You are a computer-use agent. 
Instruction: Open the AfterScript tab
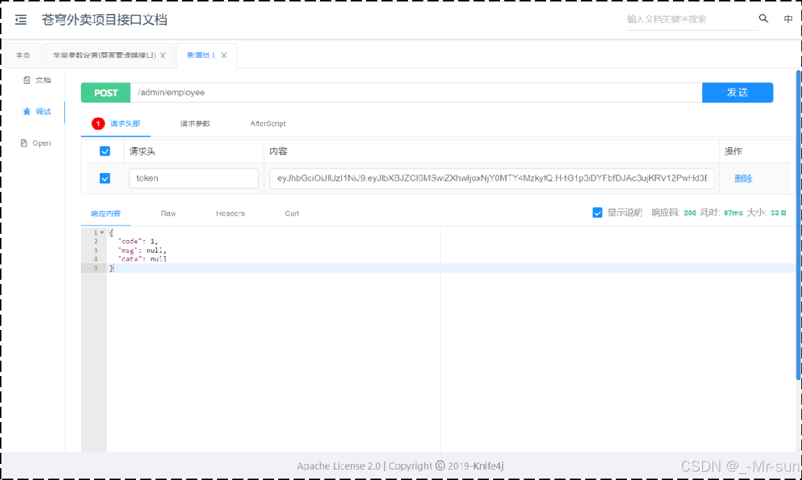tap(268, 123)
